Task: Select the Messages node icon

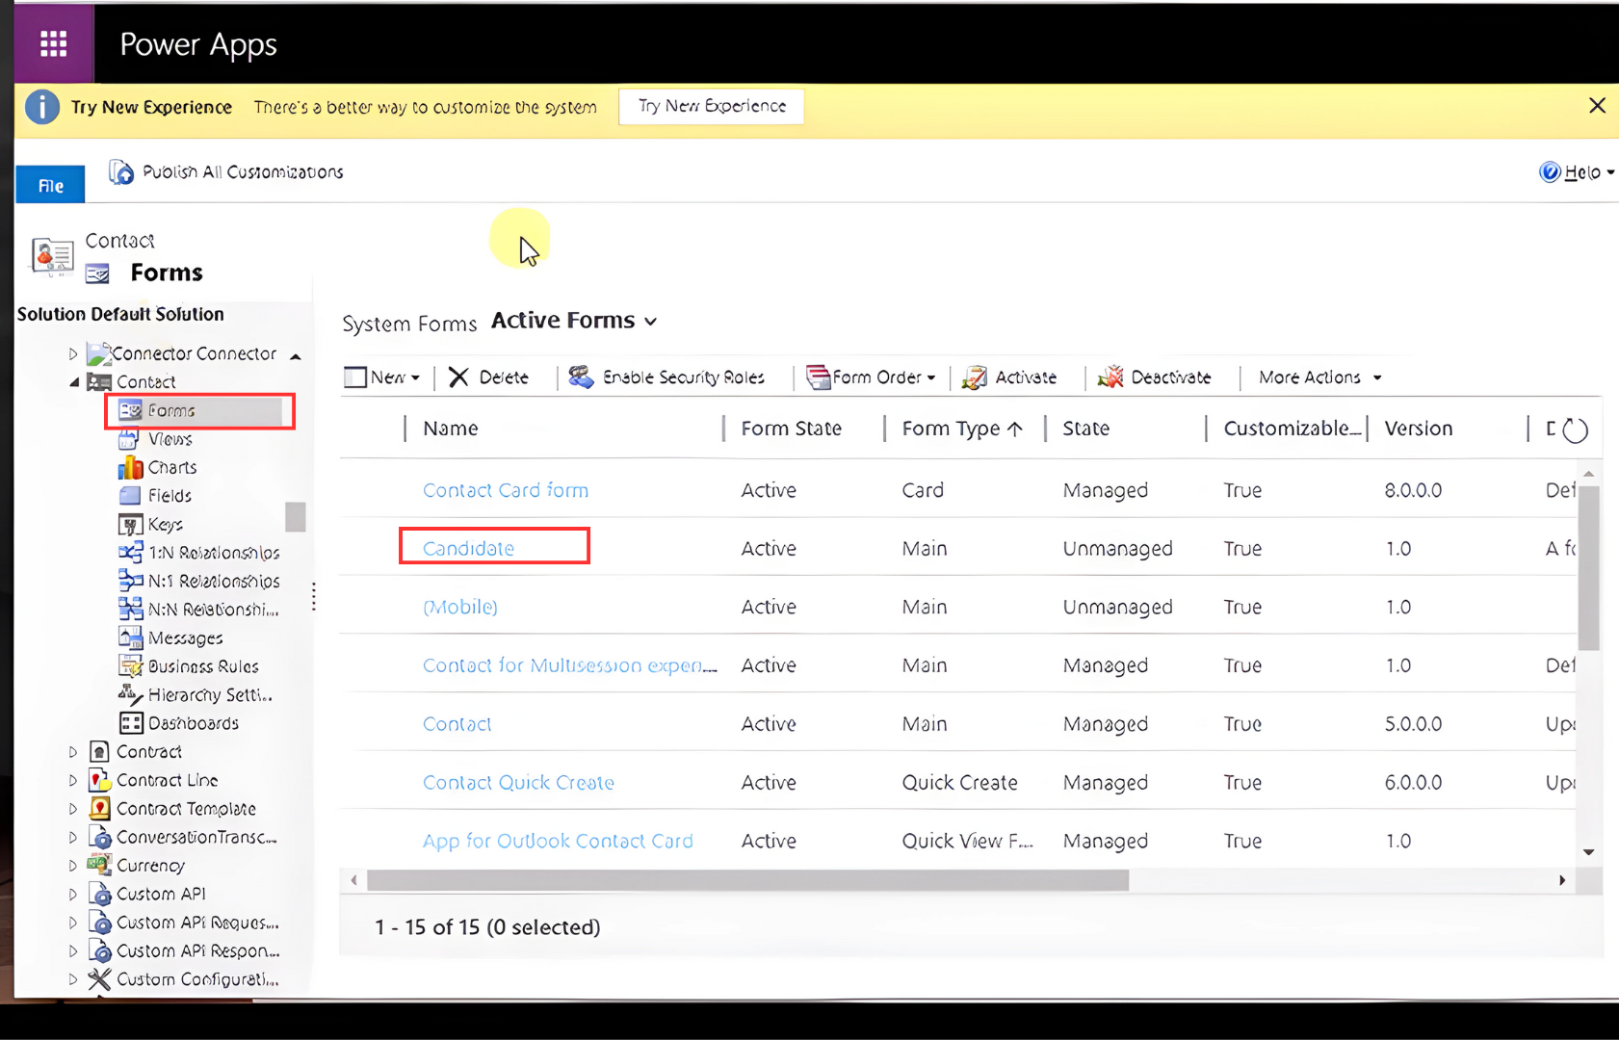Action: pos(130,637)
